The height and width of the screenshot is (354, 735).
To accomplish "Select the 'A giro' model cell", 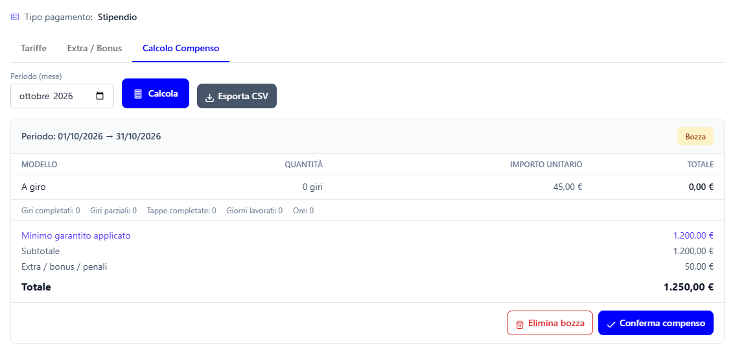I will click(x=33, y=187).
